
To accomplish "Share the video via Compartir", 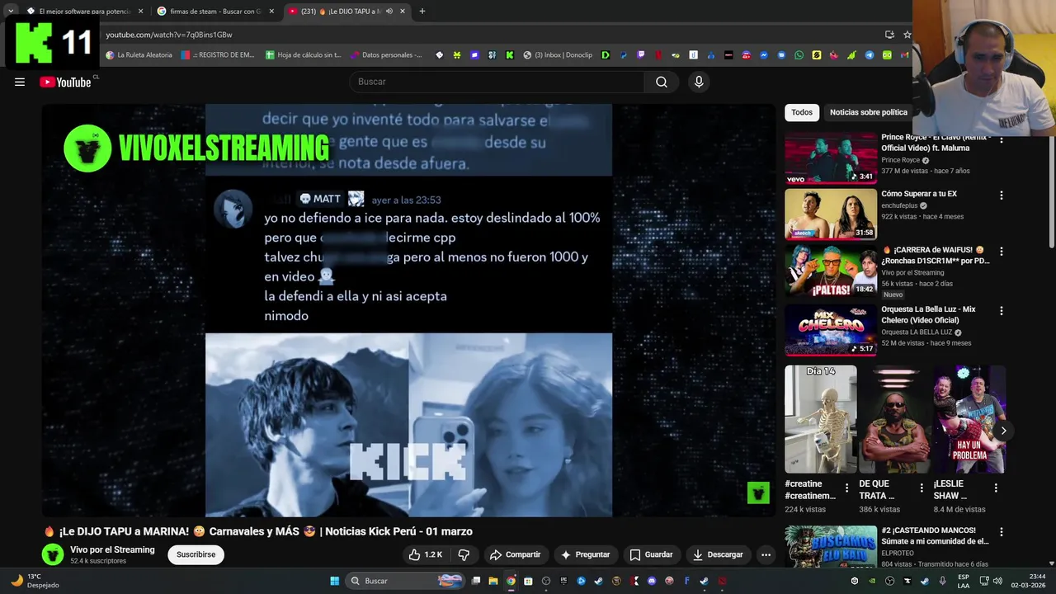I will coord(514,554).
